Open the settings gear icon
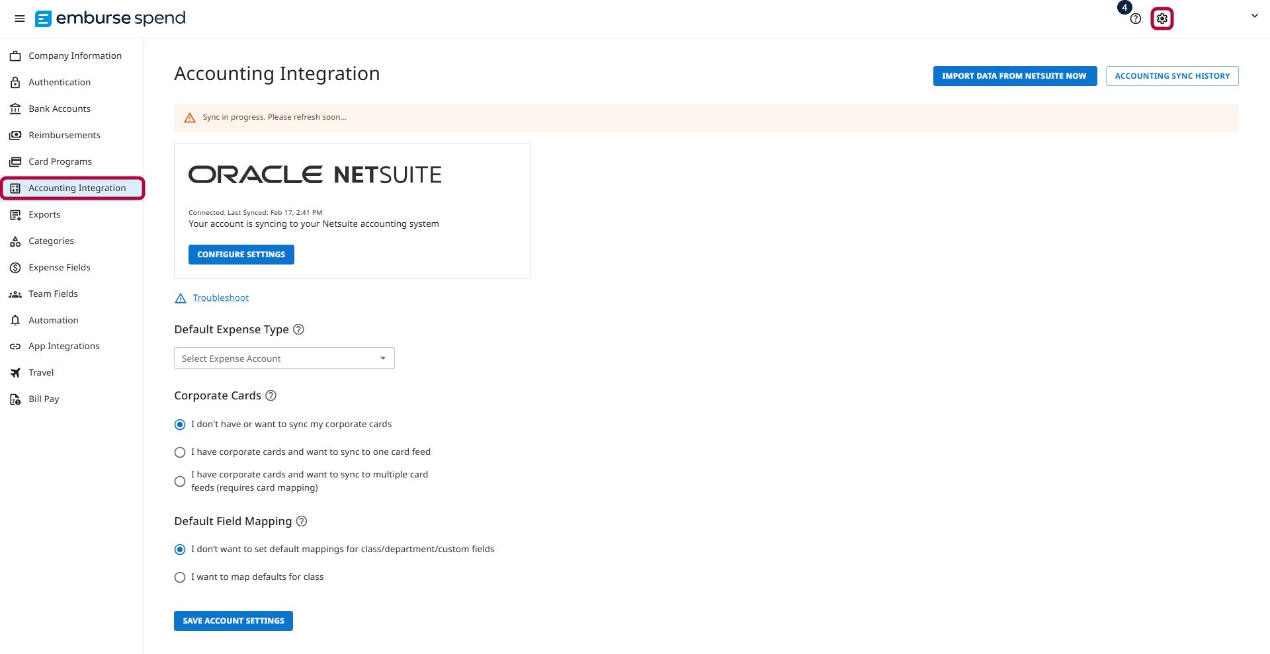The image size is (1270, 654). pyautogui.click(x=1162, y=19)
